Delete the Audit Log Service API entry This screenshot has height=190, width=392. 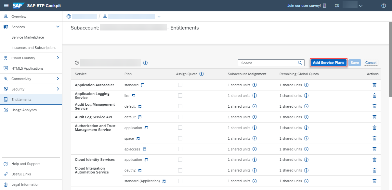click(x=374, y=117)
